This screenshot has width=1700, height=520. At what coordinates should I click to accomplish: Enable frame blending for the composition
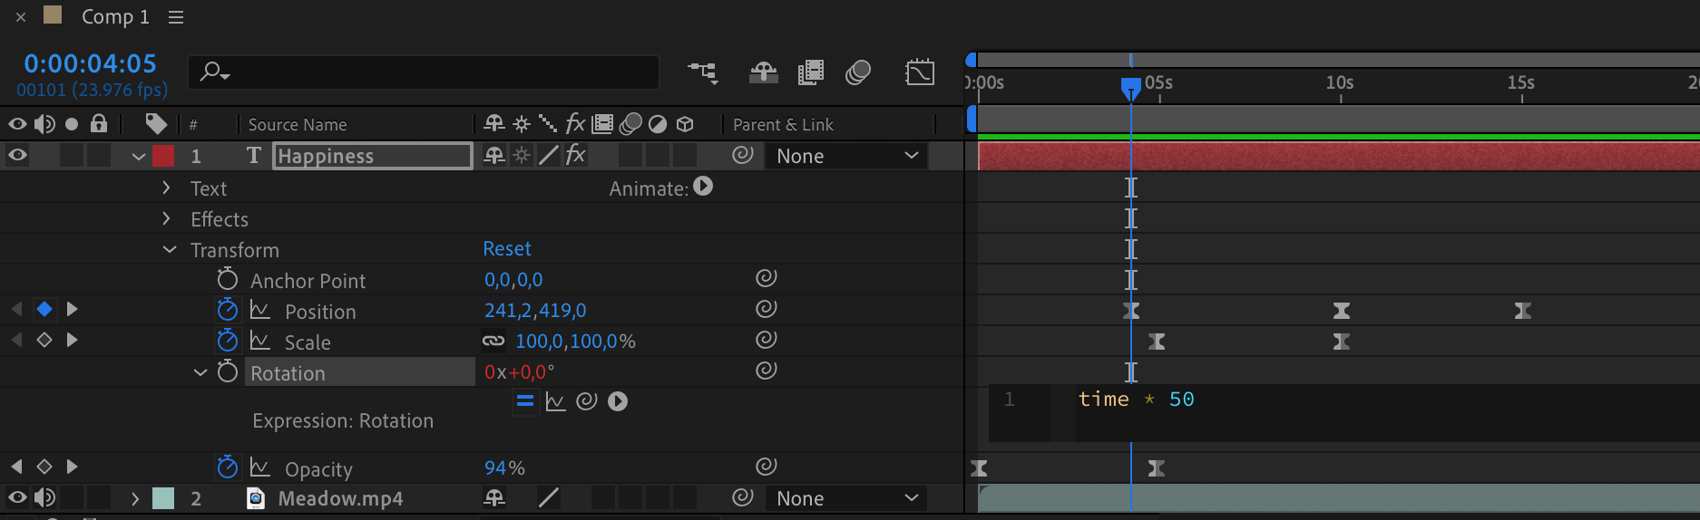[810, 72]
